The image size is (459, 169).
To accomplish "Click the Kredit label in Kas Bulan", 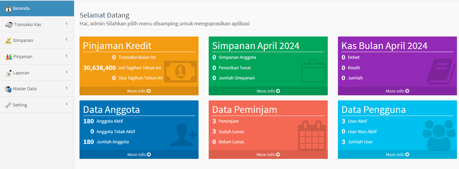I will 354,68.
